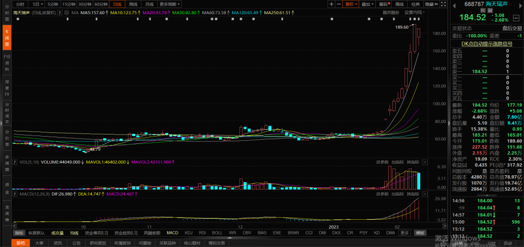Open 画线 drawing tools
Image resolution: width=524 pixels, height=247 pixels.
[x=399, y=4]
